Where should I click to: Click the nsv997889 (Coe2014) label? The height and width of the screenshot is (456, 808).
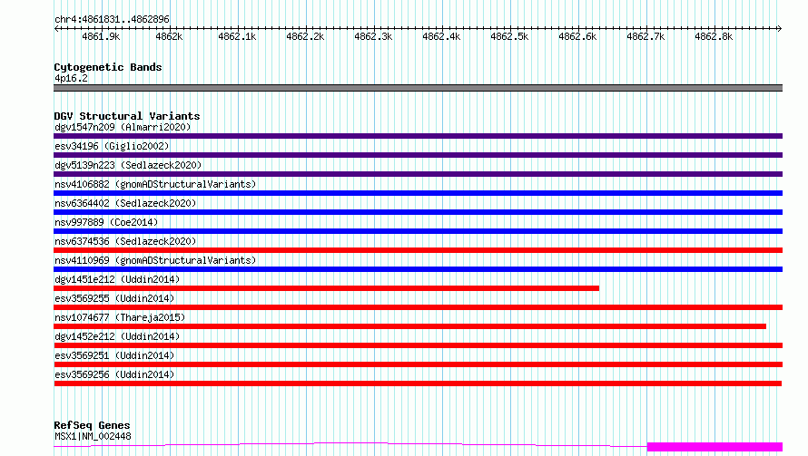click(106, 222)
